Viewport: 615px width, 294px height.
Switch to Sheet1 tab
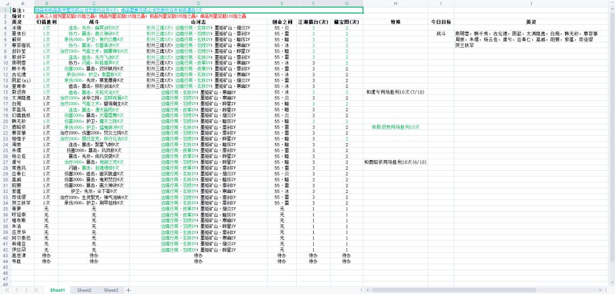point(58,290)
